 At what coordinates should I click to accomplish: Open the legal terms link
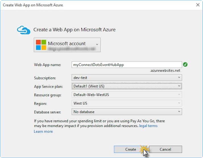click(x=148, y=126)
